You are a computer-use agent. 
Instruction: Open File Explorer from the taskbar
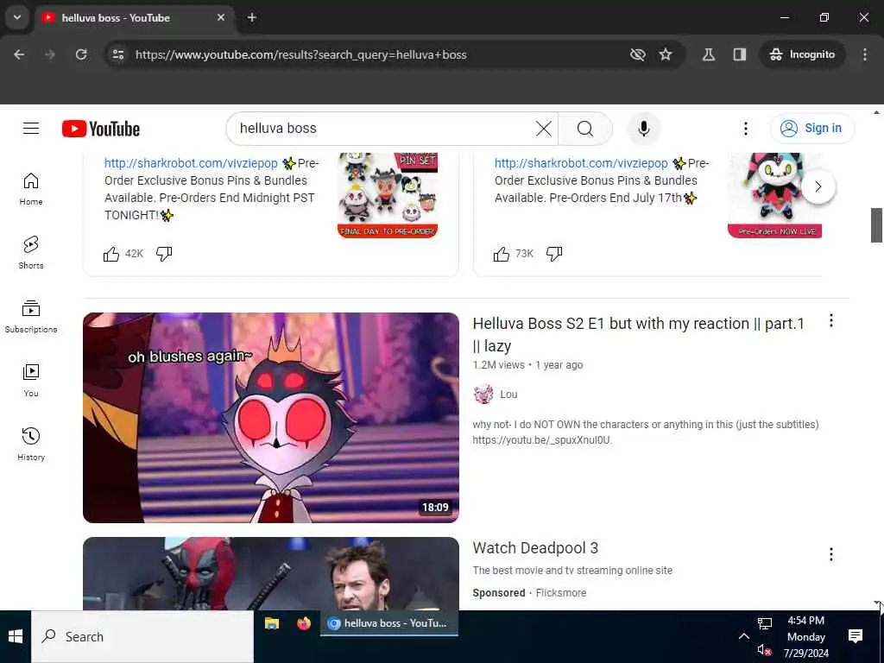pyautogui.click(x=272, y=623)
